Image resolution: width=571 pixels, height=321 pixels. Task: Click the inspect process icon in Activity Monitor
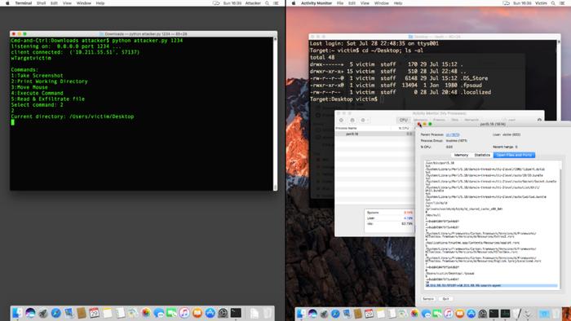coord(352,120)
